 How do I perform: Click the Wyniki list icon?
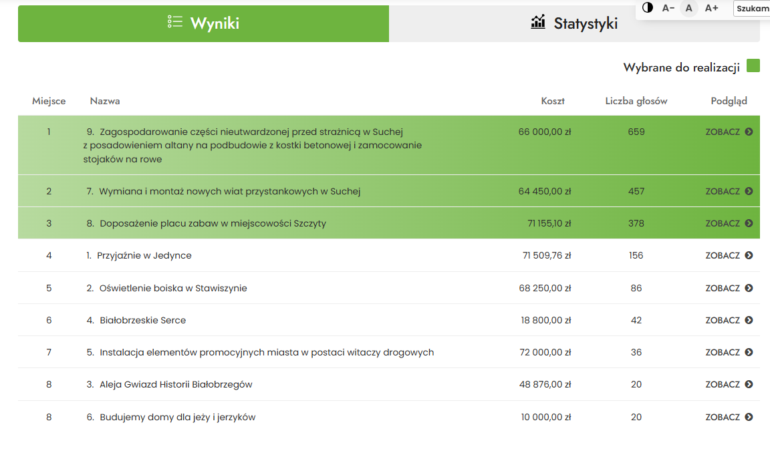pyautogui.click(x=175, y=22)
